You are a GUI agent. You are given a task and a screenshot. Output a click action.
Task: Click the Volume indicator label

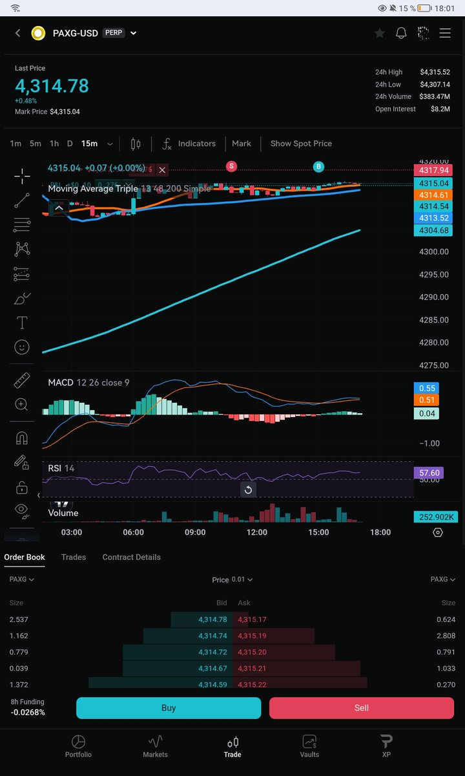pos(63,513)
